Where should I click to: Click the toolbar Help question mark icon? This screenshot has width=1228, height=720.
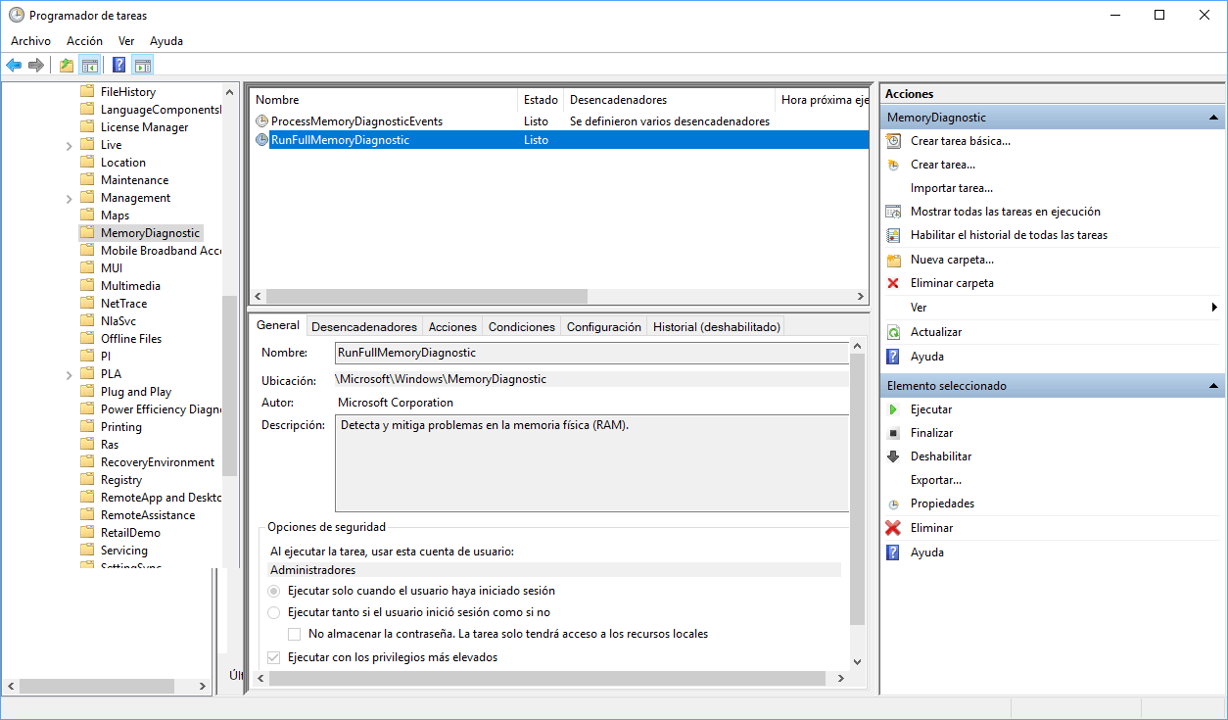pos(118,66)
